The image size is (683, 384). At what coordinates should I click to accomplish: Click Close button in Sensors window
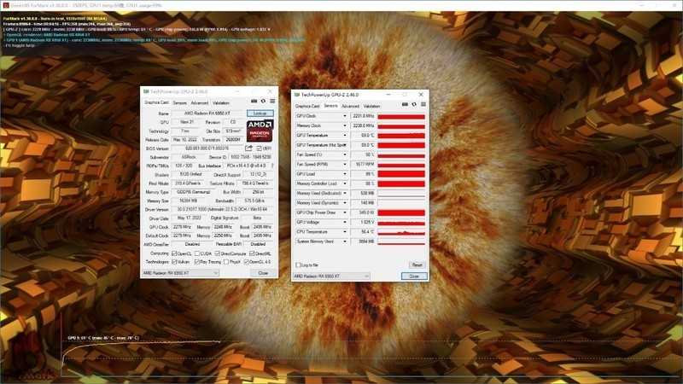pos(414,276)
